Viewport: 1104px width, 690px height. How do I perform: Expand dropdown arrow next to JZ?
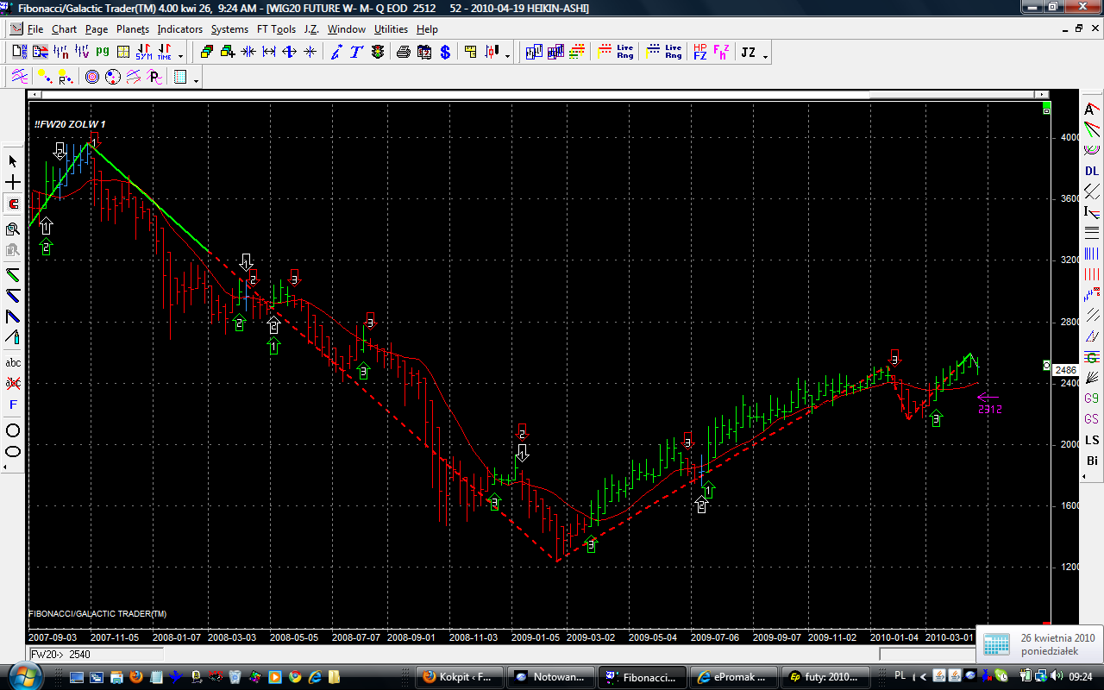765,57
